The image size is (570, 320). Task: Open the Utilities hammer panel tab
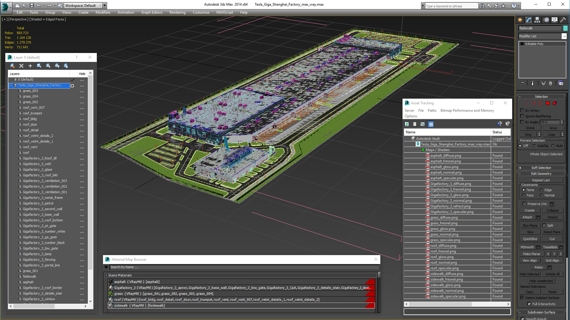[x=563, y=20]
